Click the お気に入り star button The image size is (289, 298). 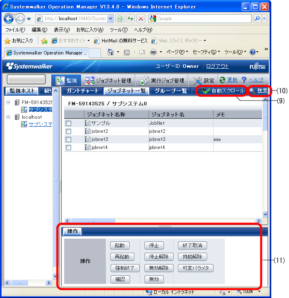(x=19, y=41)
